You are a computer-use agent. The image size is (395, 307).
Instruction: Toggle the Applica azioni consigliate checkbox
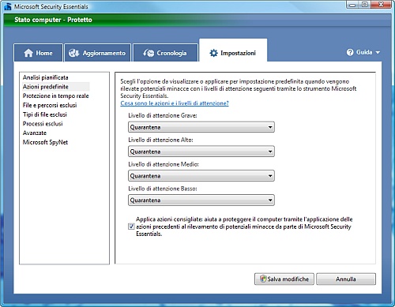(131, 227)
